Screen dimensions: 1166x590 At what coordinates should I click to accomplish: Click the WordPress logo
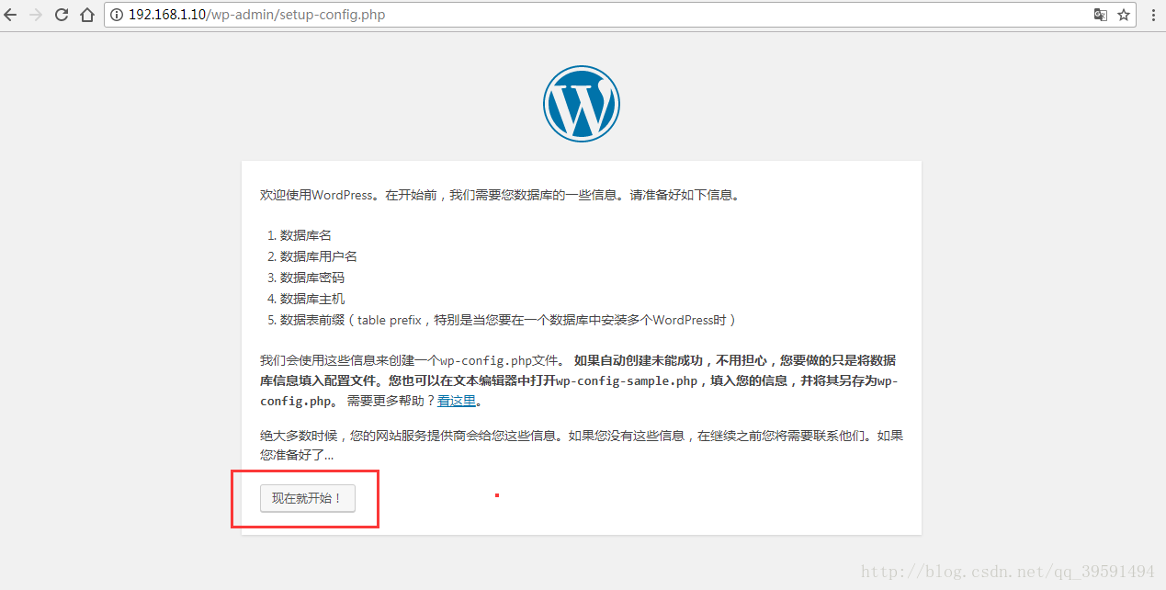tap(581, 103)
